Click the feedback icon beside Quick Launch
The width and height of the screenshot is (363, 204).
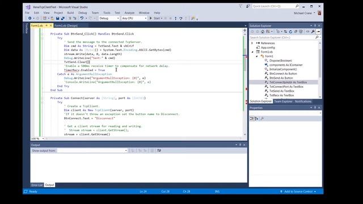coord(248,6)
